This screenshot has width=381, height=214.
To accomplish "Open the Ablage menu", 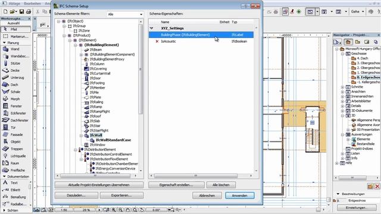I will point(14,4).
